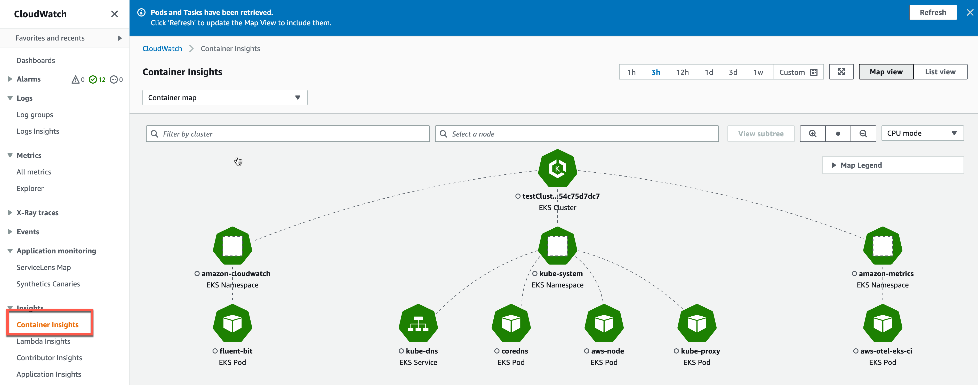
Task: Select the coredns pod cube icon
Action: [511, 324]
